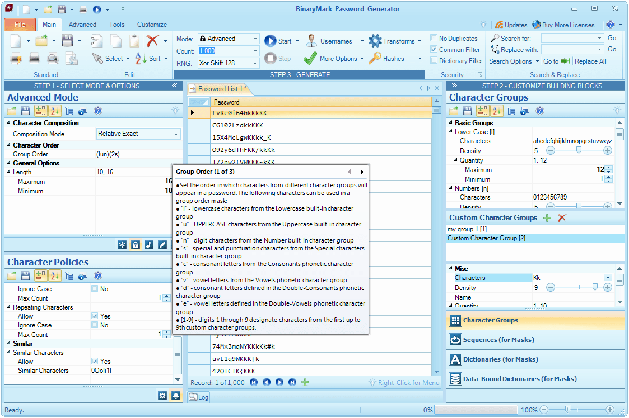Open Data-Bound Dictionaries (for Masks) panel
This screenshot has width=629, height=418.
coord(535,379)
